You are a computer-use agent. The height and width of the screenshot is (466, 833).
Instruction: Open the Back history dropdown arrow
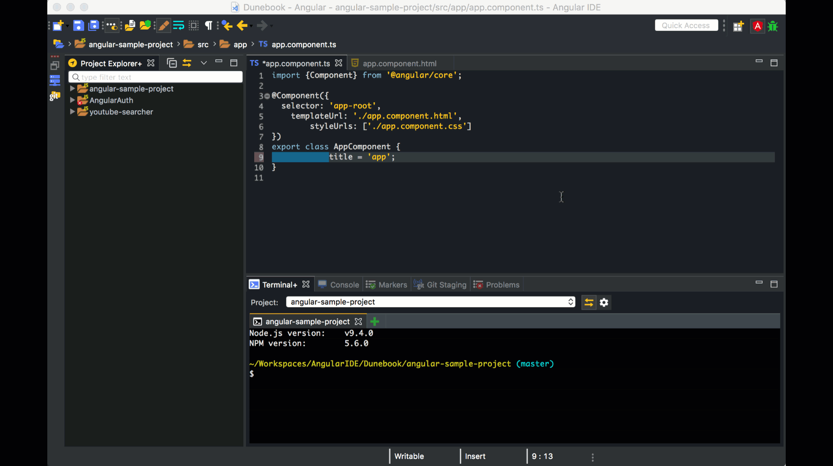click(251, 26)
